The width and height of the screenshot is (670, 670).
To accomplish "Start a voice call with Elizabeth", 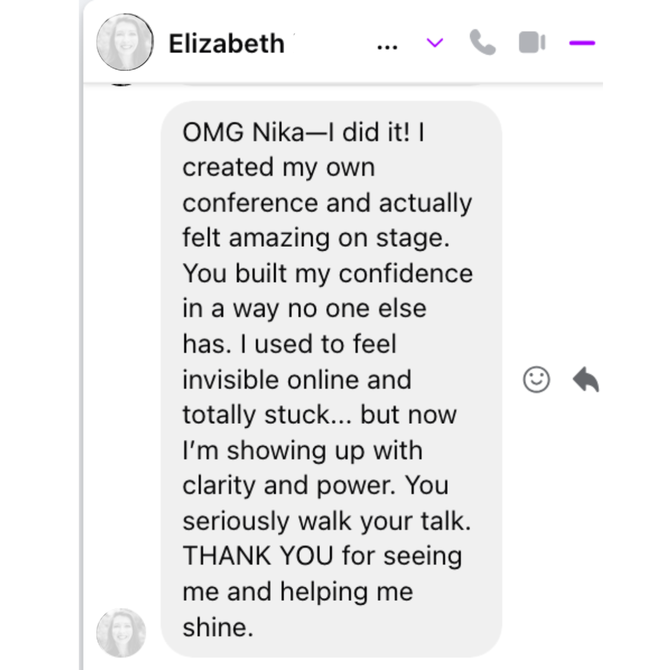I will click(x=482, y=43).
